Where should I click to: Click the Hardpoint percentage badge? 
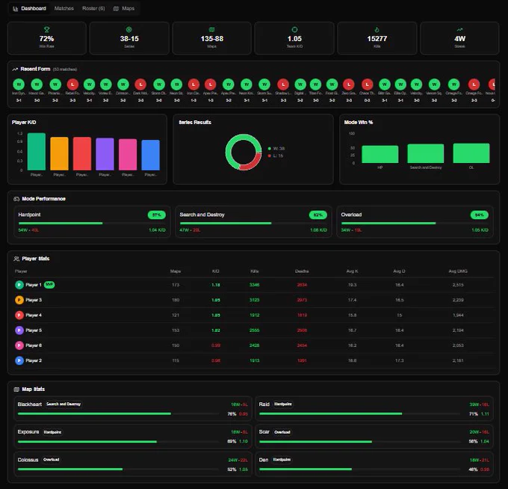click(157, 215)
